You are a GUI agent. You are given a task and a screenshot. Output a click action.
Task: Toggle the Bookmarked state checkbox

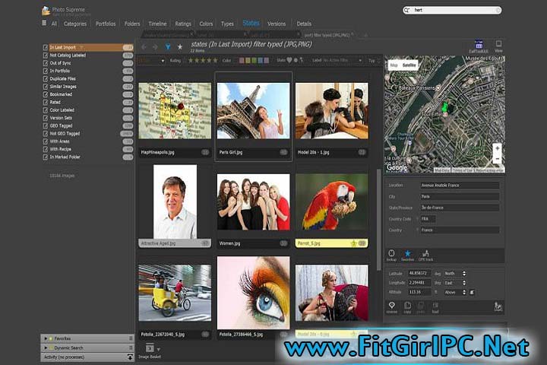click(46, 94)
